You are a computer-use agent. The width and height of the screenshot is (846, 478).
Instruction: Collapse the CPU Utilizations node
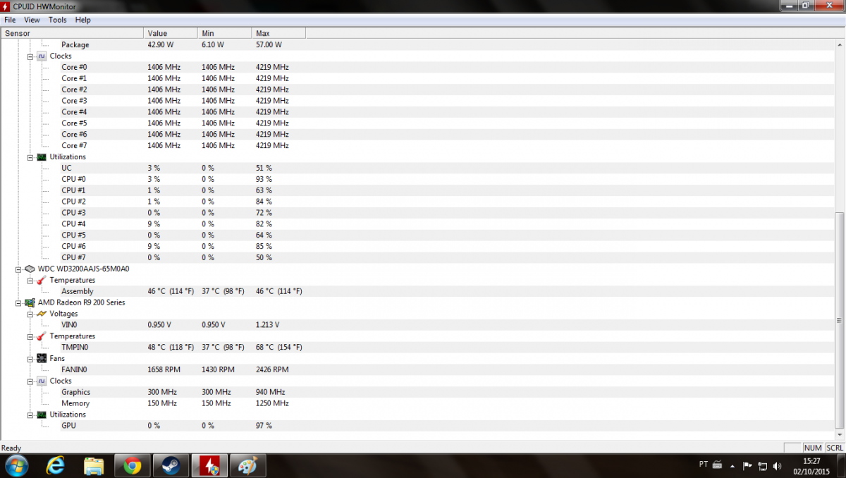pyautogui.click(x=30, y=157)
